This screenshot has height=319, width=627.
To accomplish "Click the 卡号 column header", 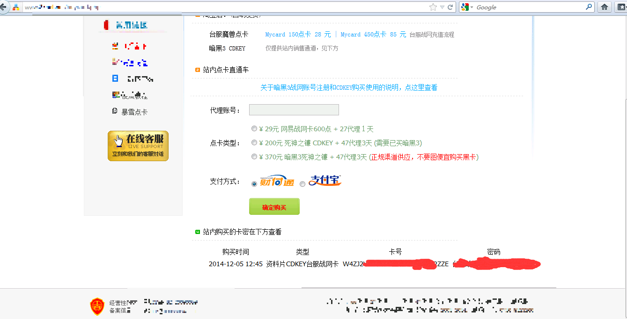I will coord(395,252).
